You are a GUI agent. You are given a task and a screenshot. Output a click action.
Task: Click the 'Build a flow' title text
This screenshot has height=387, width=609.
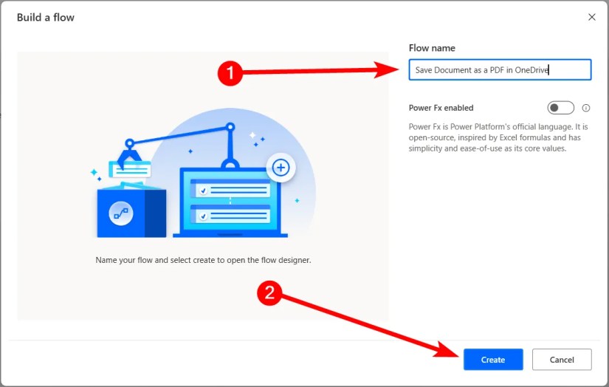46,18
